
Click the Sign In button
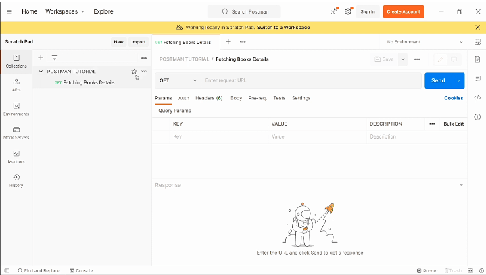coord(368,11)
